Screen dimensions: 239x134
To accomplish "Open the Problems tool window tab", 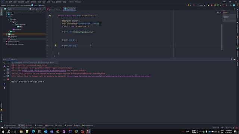I will 38,125.
